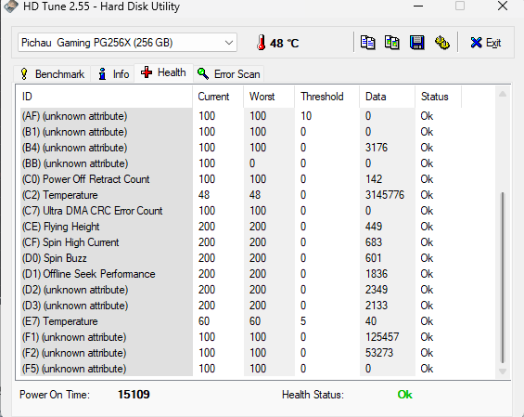Viewport: 524px width, 417px height.
Task: Save screenshot with the floppy disk icon
Action: click(416, 43)
